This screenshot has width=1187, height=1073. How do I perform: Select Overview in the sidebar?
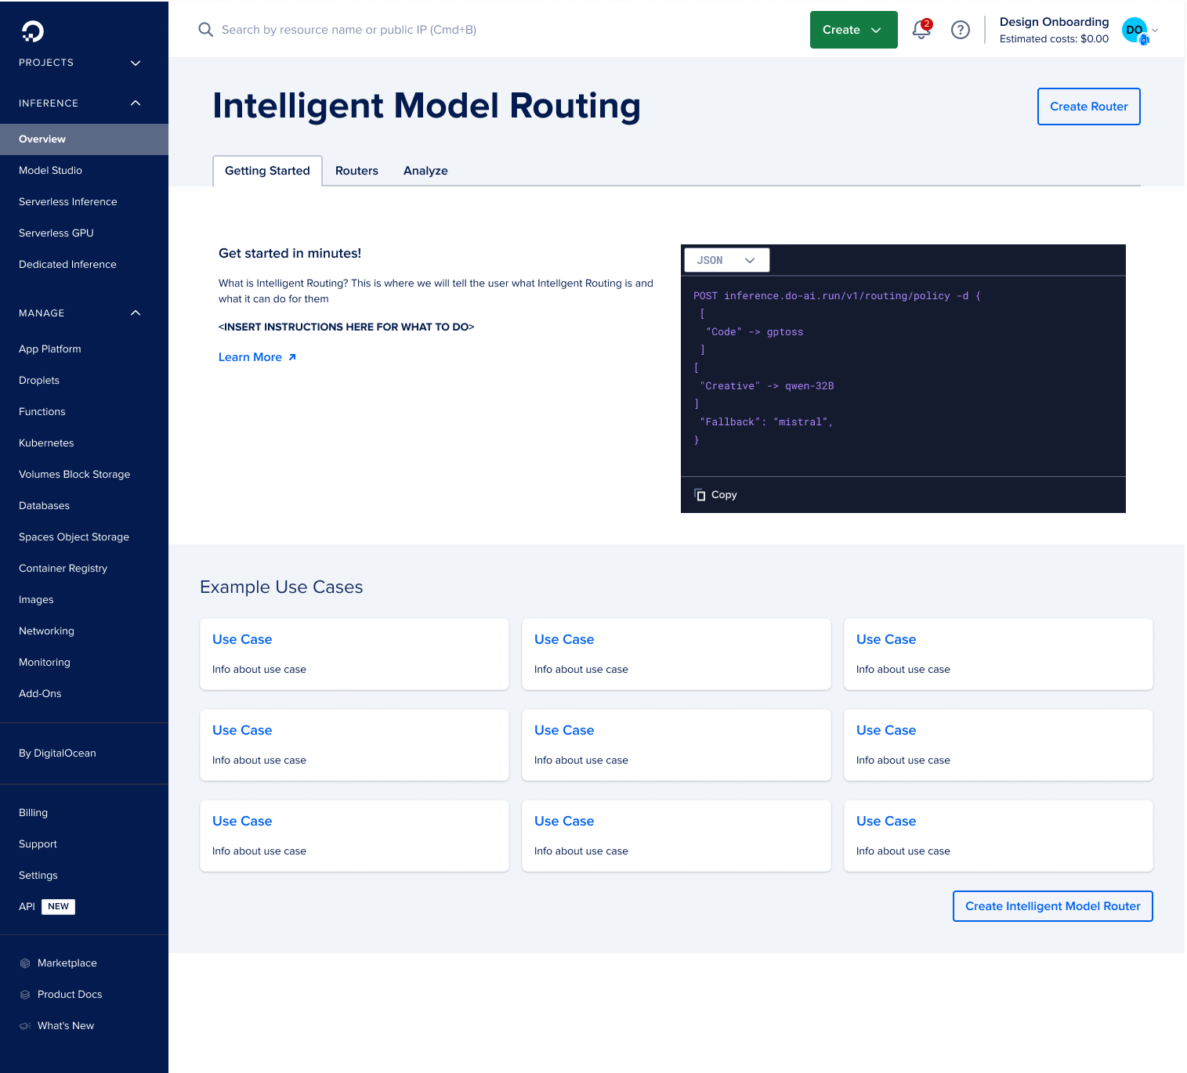84,139
